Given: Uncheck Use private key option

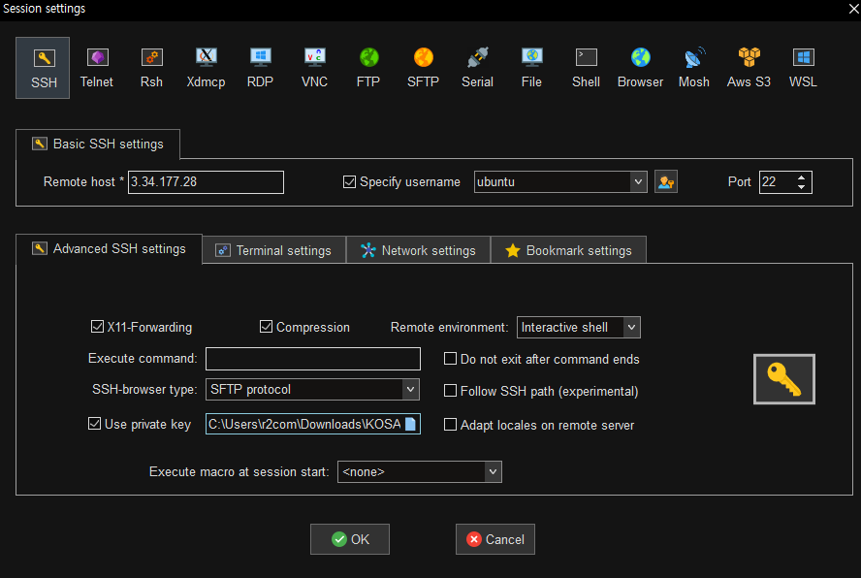Looking at the screenshot, I should 94,424.
